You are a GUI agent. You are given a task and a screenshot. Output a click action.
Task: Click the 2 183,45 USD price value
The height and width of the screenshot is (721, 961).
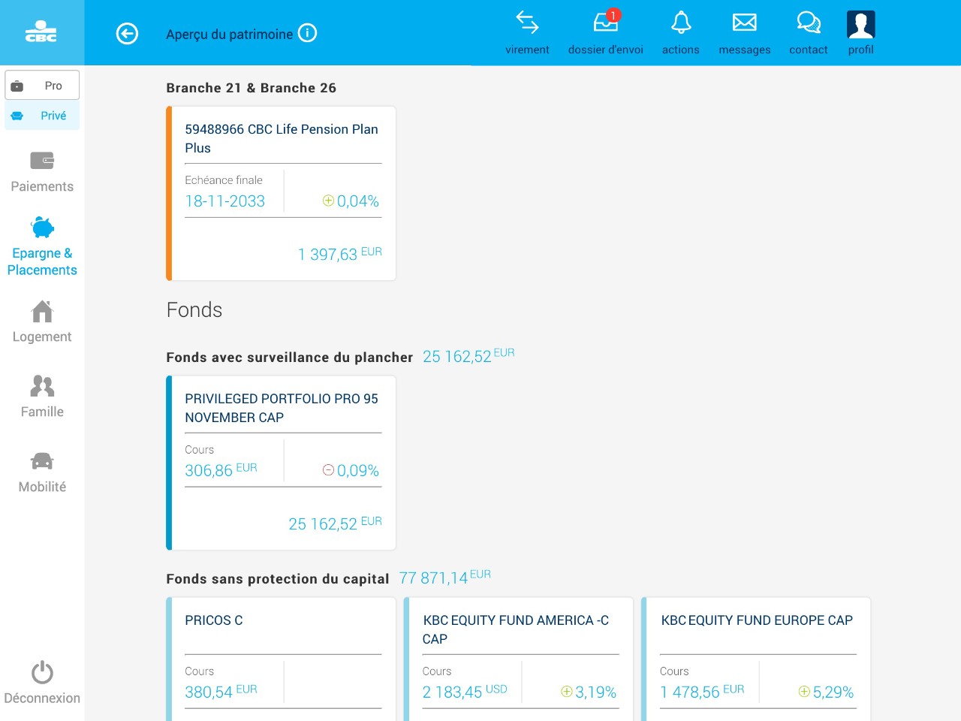point(465,692)
